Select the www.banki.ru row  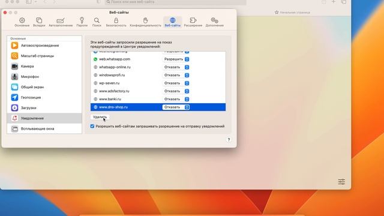[158, 99]
